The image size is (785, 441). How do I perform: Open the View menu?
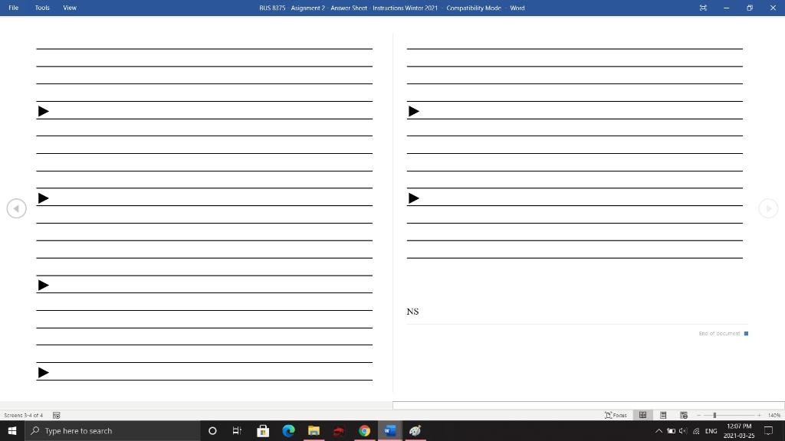tap(69, 8)
